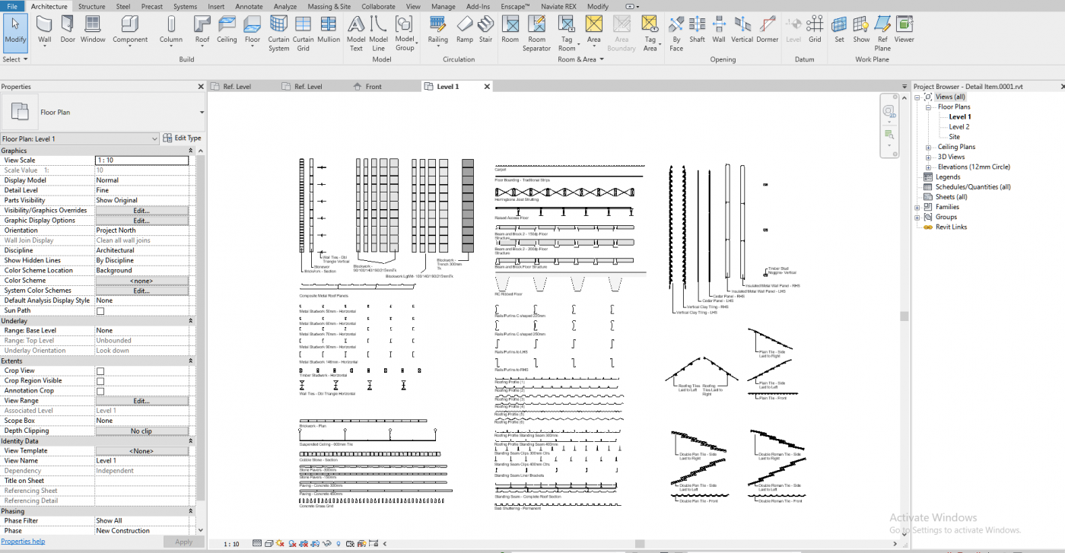1065x553 pixels.
Task: Choose the Roof tool
Action: click(202, 29)
